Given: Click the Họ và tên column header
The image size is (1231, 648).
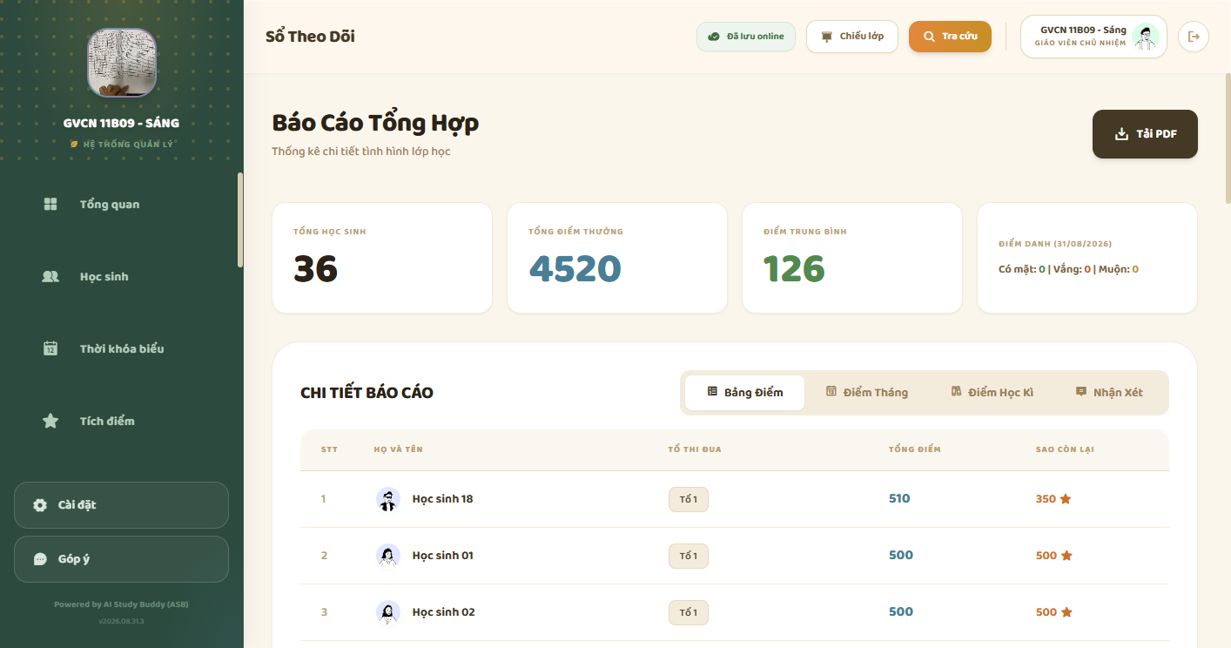Looking at the screenshot, I should pos(398,449).
